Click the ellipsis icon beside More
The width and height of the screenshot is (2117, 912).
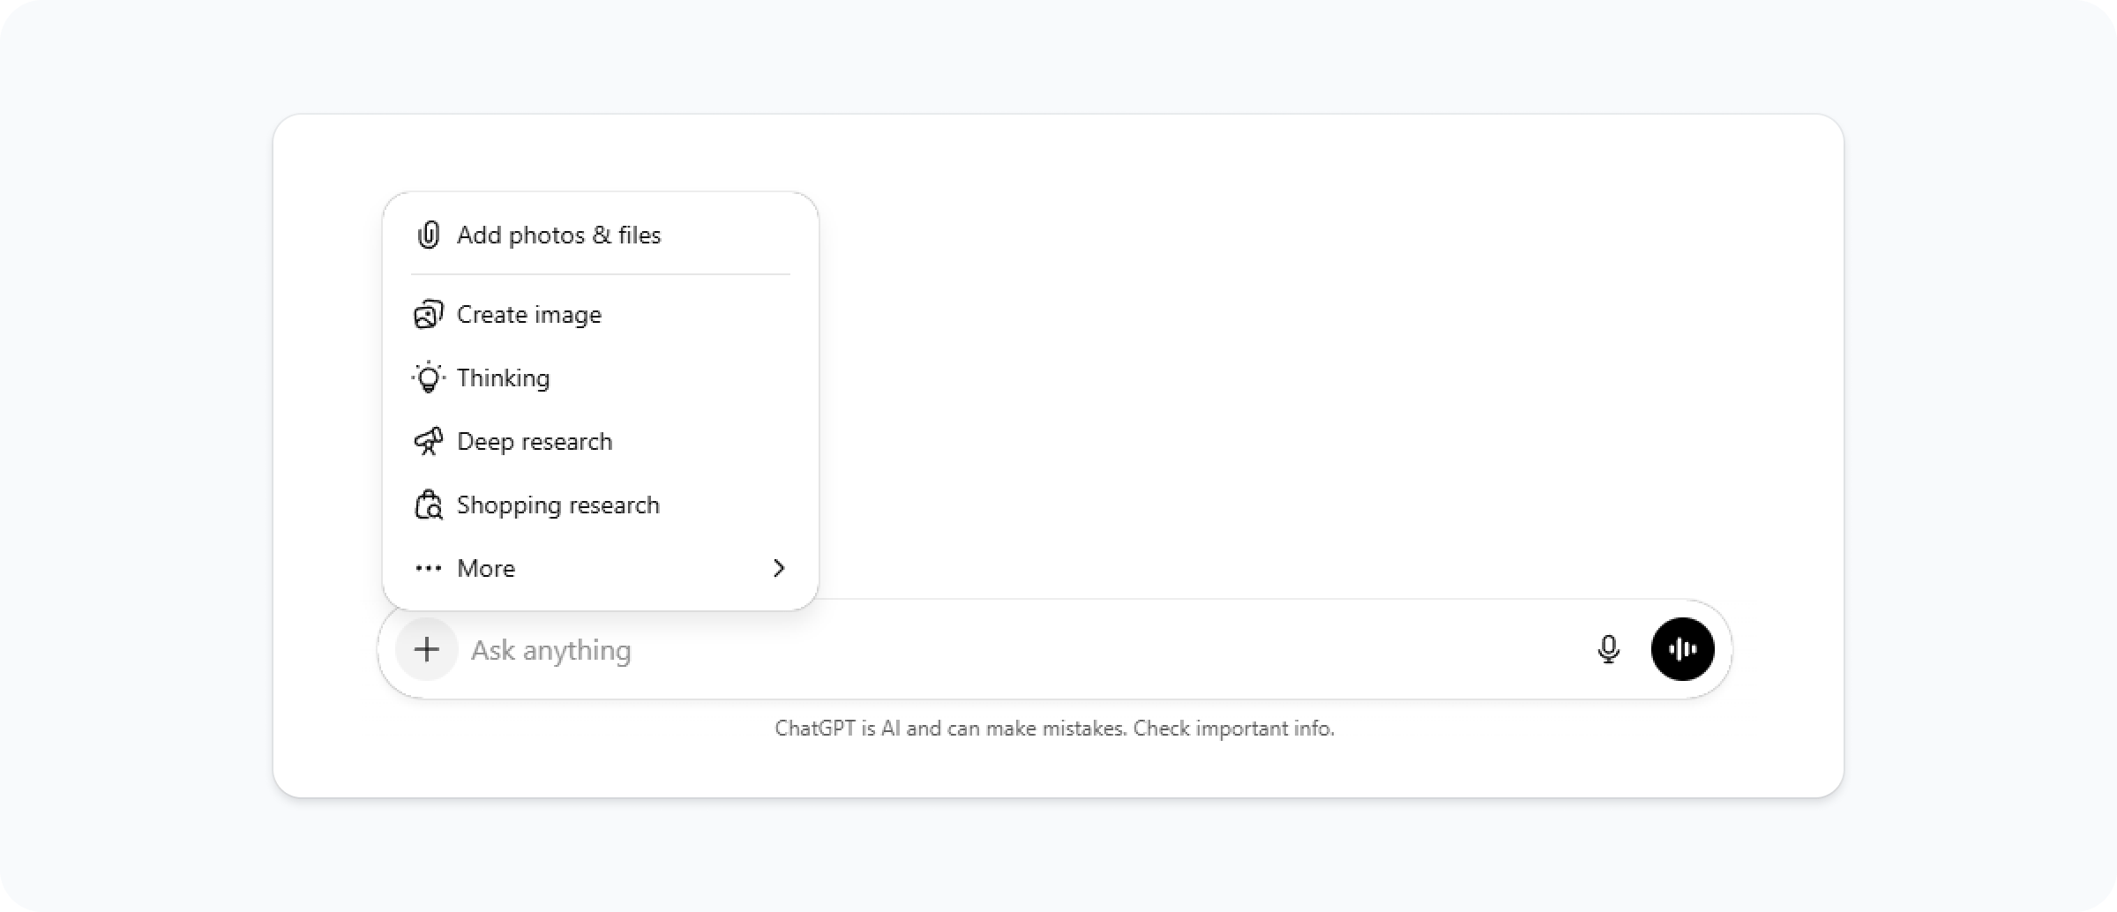coord(429,568)
